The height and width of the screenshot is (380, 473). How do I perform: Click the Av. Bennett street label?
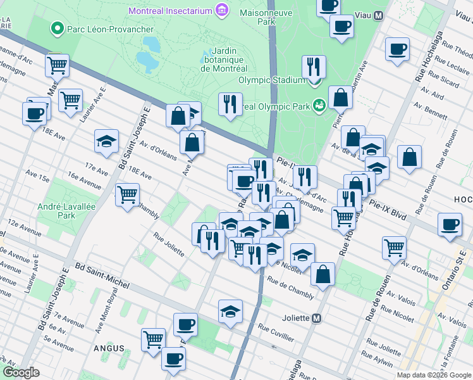431,111
